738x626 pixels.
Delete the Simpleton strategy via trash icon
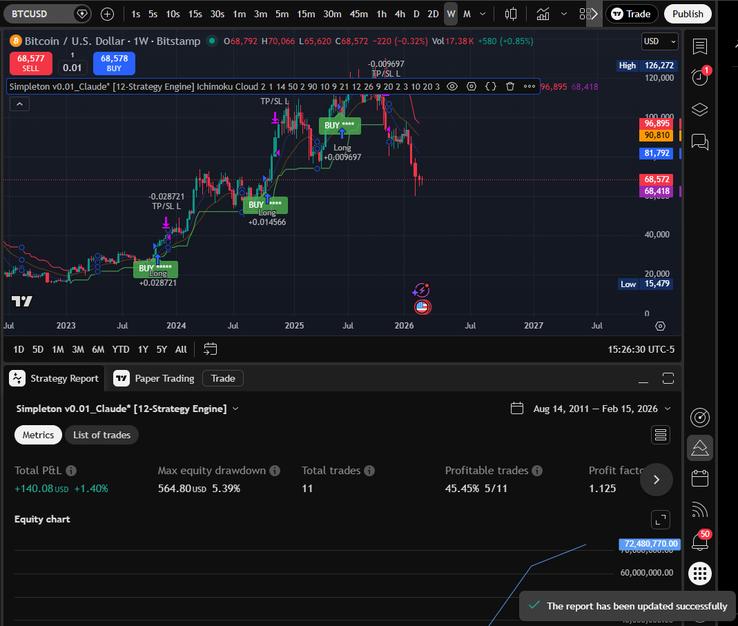click(510, 86)
